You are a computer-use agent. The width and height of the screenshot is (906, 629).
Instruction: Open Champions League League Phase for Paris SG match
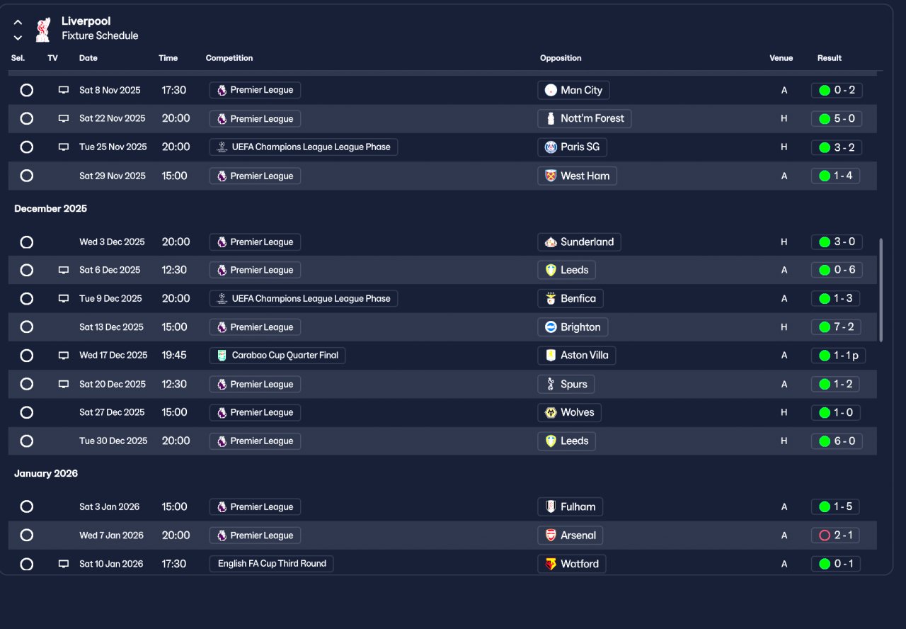click(304, 147)
